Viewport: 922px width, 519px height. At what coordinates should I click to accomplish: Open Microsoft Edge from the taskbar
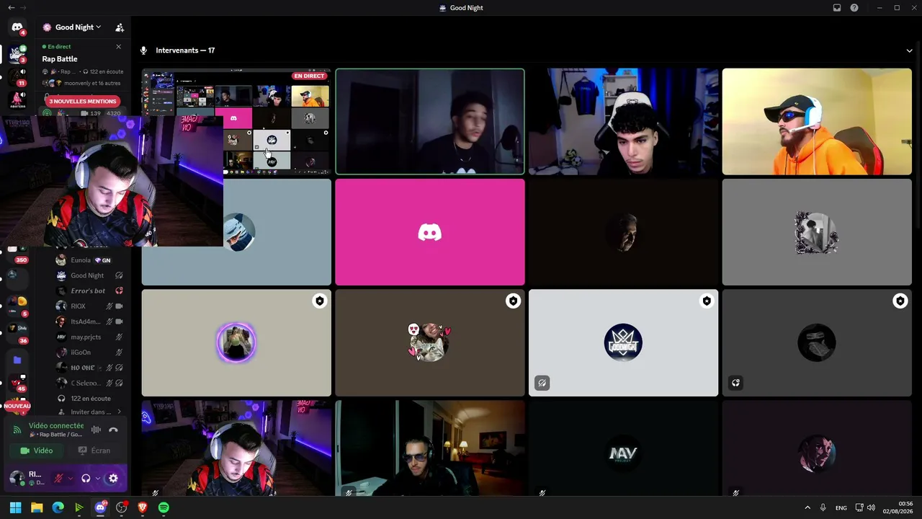pos(58,507)
